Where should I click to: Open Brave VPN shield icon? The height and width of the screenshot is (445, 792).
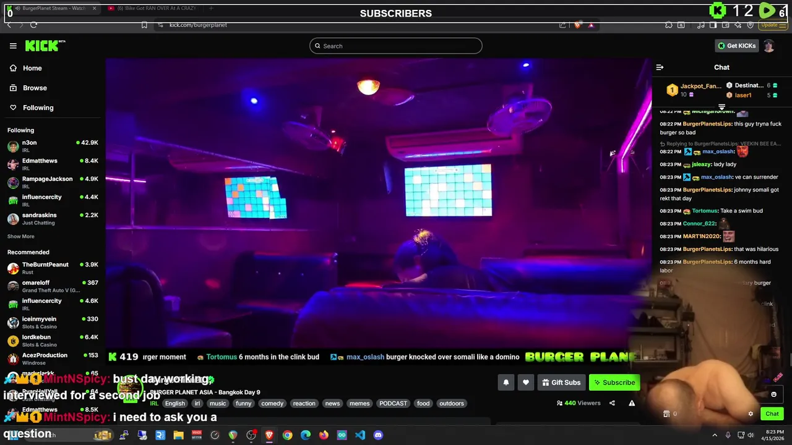pos(751,25)
